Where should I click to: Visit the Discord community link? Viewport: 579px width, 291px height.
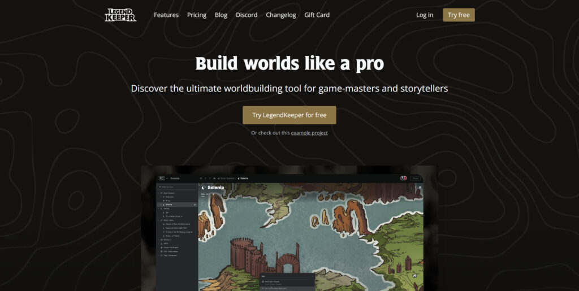point(247,15)
